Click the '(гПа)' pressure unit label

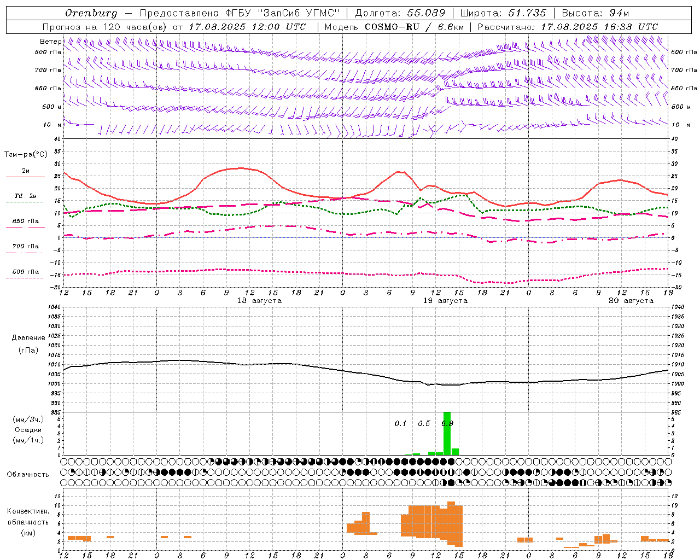(28, 350)
